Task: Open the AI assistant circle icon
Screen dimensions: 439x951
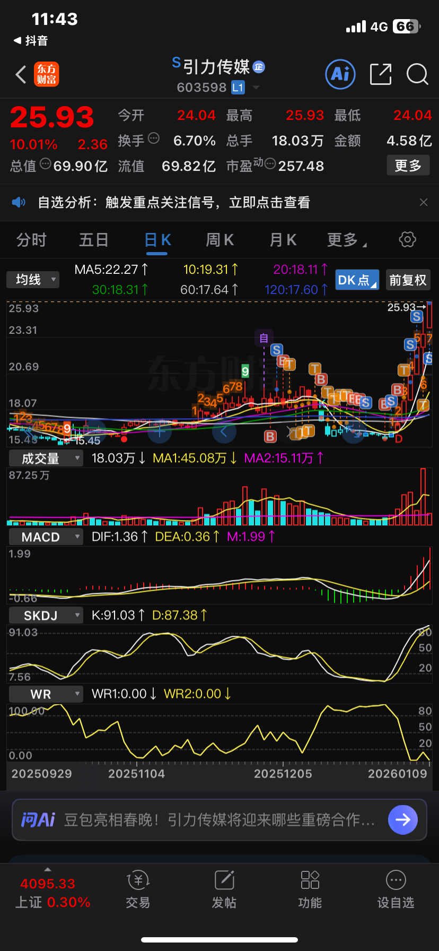Action: tap(340, 74)
